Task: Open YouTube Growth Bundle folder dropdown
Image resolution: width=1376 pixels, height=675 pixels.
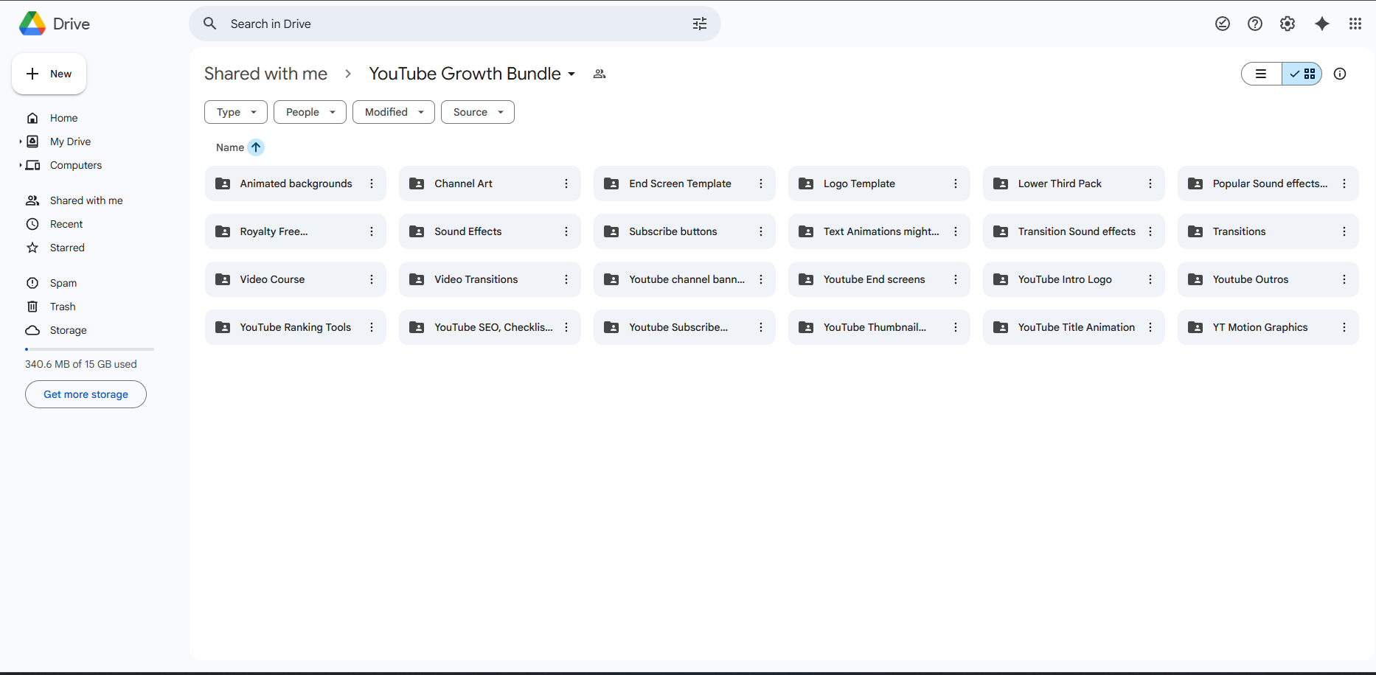Action: click(x=571, y=74)
